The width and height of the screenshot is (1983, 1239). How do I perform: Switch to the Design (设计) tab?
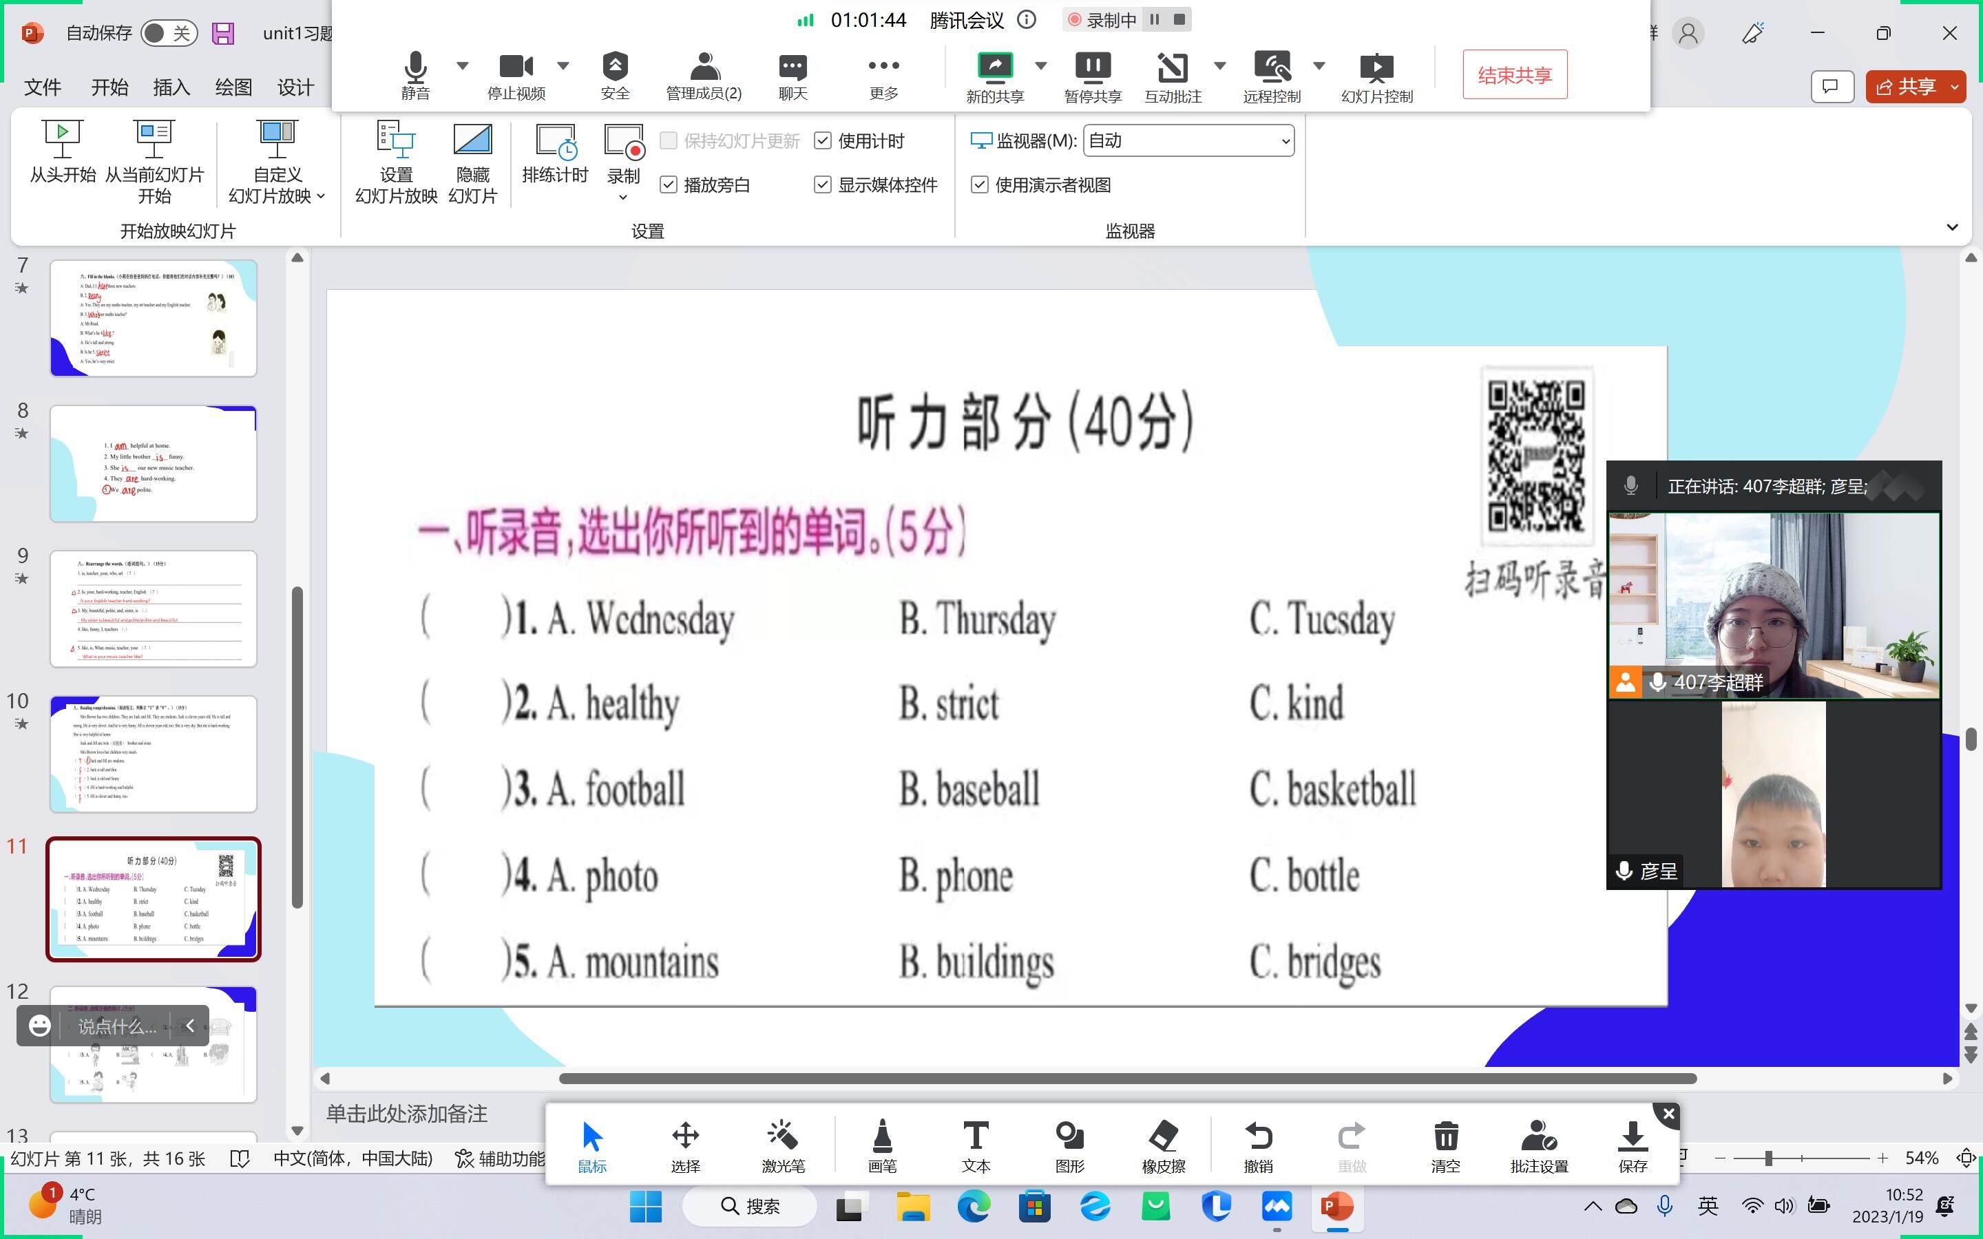296,87
